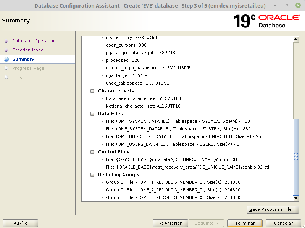Image resolution: width=305 pixels, height=228 pixels.
Task: Select the Group 1 redo log row
Action: 173,182
